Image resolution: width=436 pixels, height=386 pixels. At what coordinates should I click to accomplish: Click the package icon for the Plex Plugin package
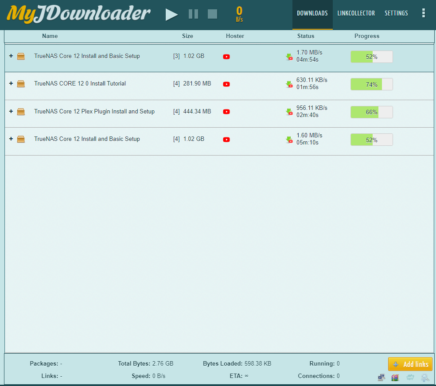pyautogui.click(x=21, y=112)
